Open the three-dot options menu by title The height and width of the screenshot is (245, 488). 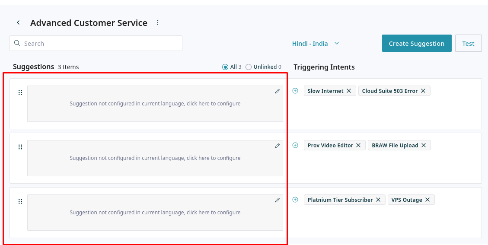coord(158,22)
